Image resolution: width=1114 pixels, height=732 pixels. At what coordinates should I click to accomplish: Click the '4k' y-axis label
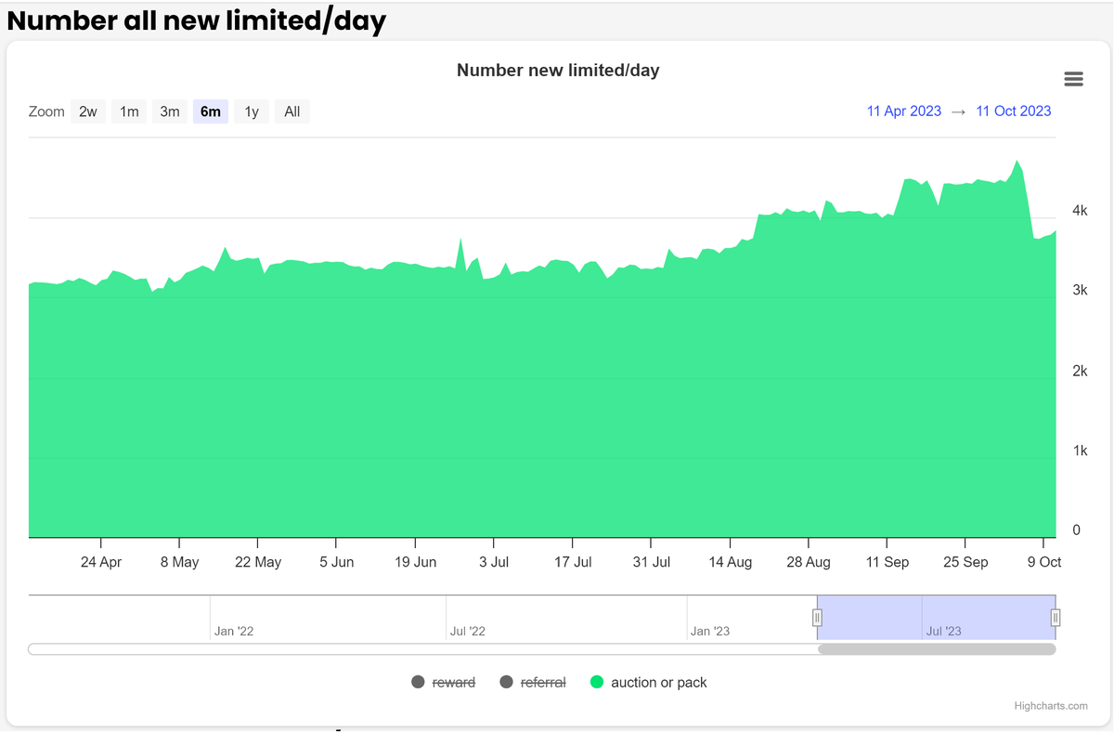1080,211
